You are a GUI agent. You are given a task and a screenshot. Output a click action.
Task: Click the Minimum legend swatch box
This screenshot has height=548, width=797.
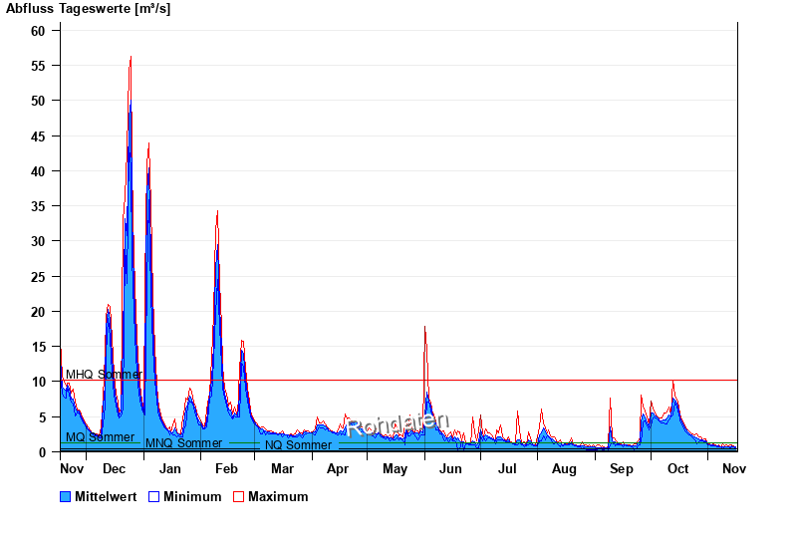(154, 496)
